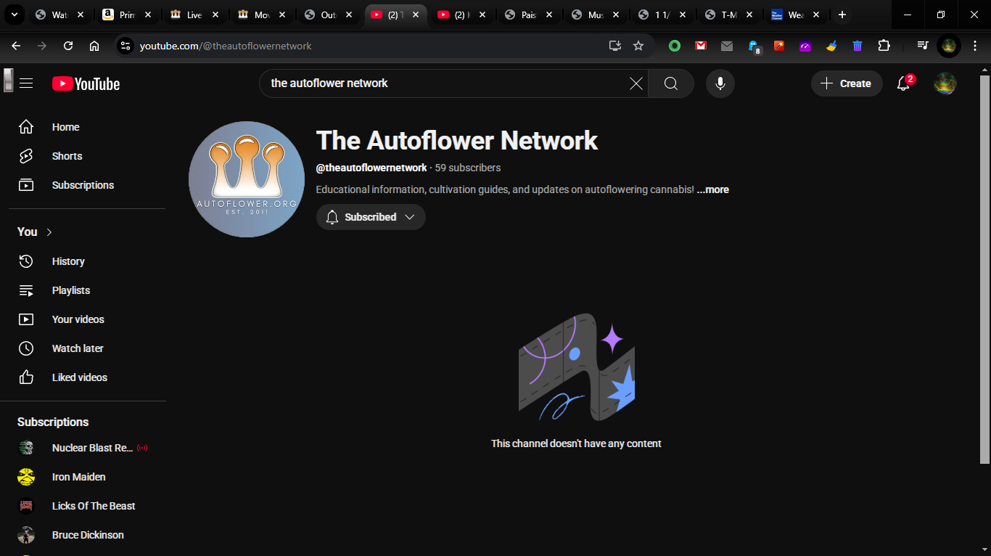Open the Create menu button

click(847, 83)
